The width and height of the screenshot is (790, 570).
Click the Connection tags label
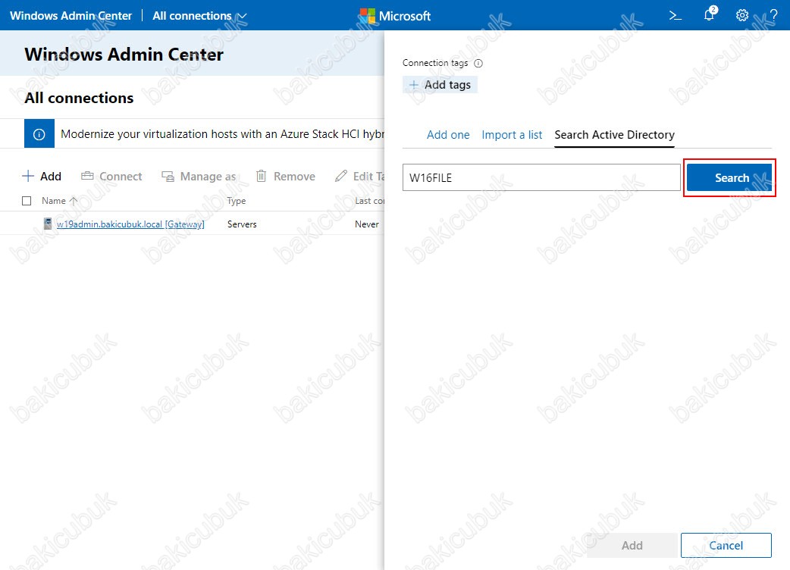point(435,63)
